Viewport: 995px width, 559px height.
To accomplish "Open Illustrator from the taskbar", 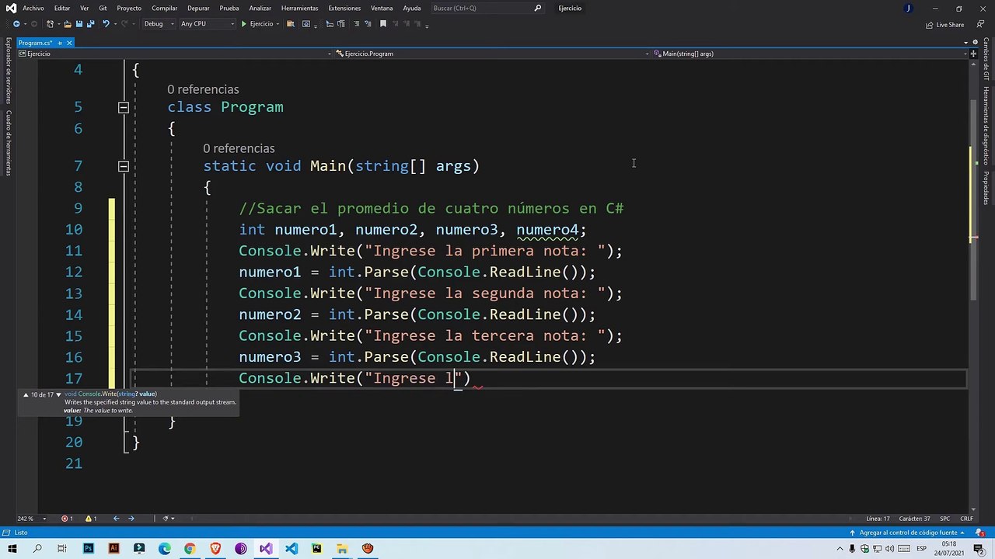I will pos(113,549).
